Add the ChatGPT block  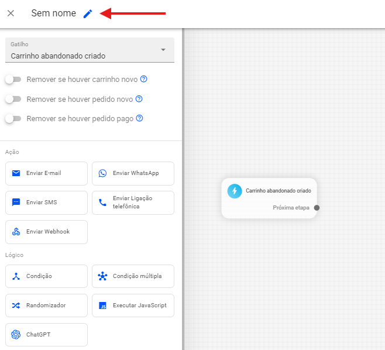(46, 335)
